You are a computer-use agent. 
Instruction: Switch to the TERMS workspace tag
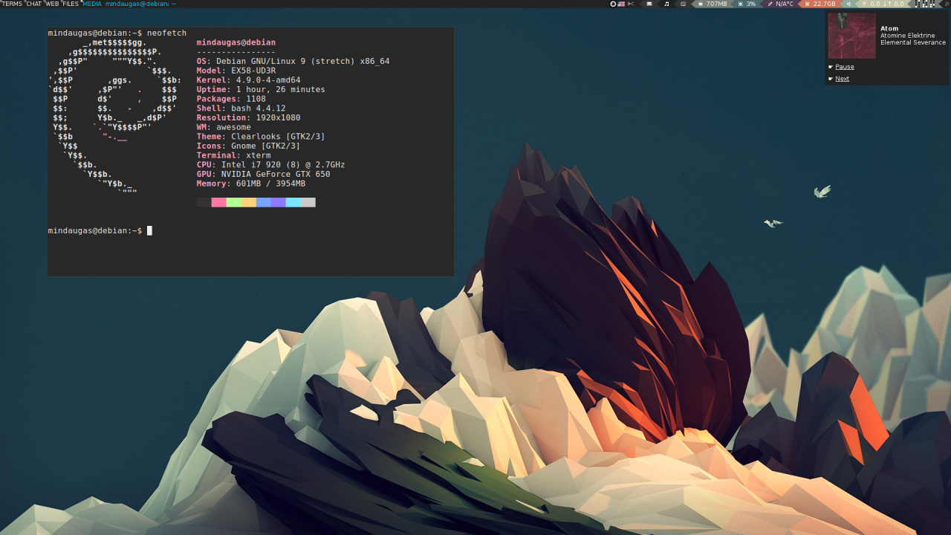click(12, 4)
